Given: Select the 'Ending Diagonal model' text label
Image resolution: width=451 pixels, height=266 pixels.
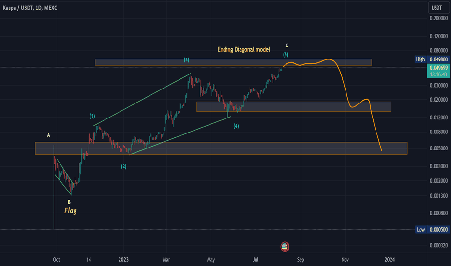Looking at the screenshot, I should tap(243, 49).
